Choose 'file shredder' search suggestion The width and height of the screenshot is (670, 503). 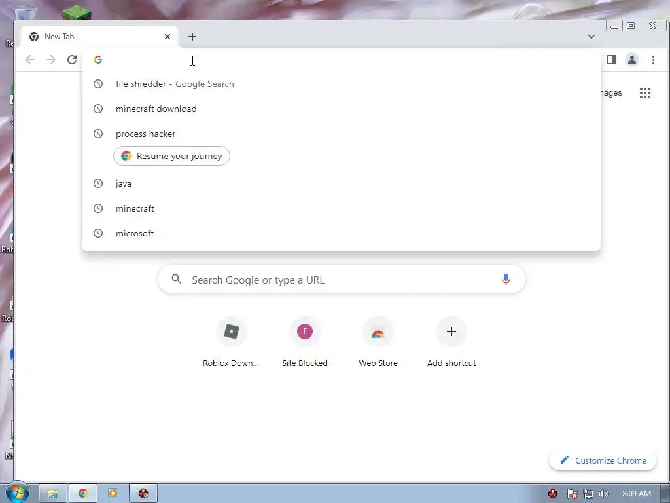pos(342,84)
